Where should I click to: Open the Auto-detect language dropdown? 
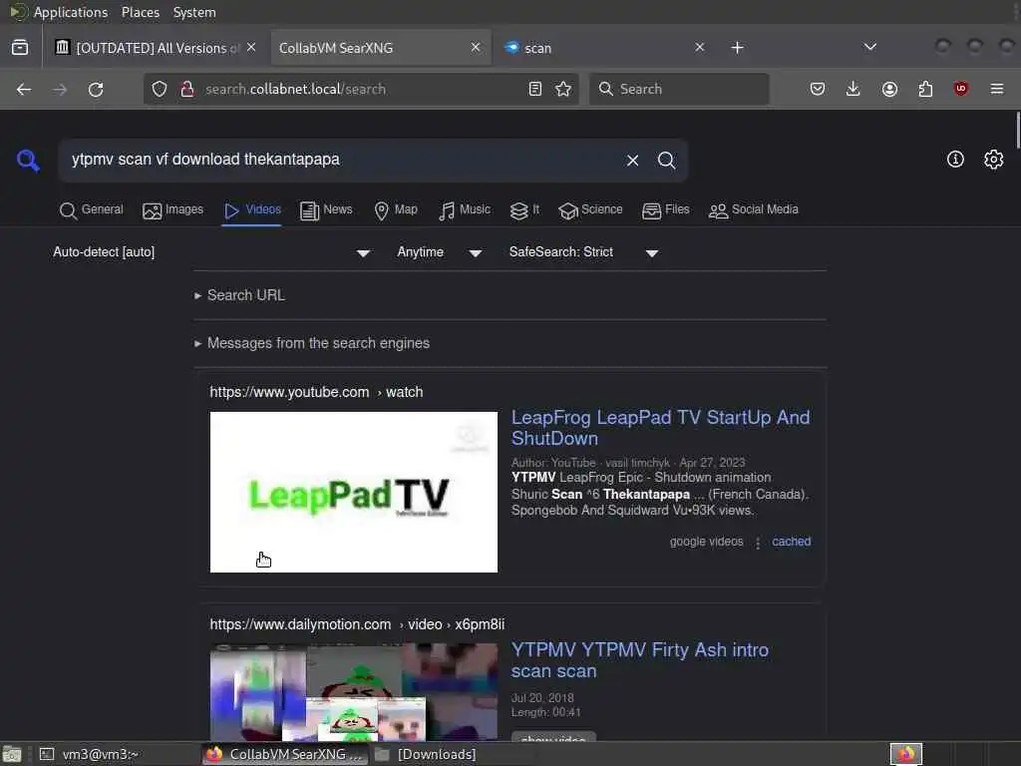(211, 252)
